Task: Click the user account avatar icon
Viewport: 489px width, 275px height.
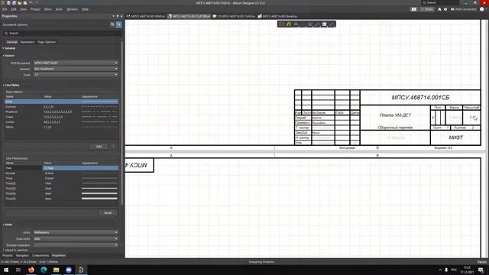Action: pos(482,9)
